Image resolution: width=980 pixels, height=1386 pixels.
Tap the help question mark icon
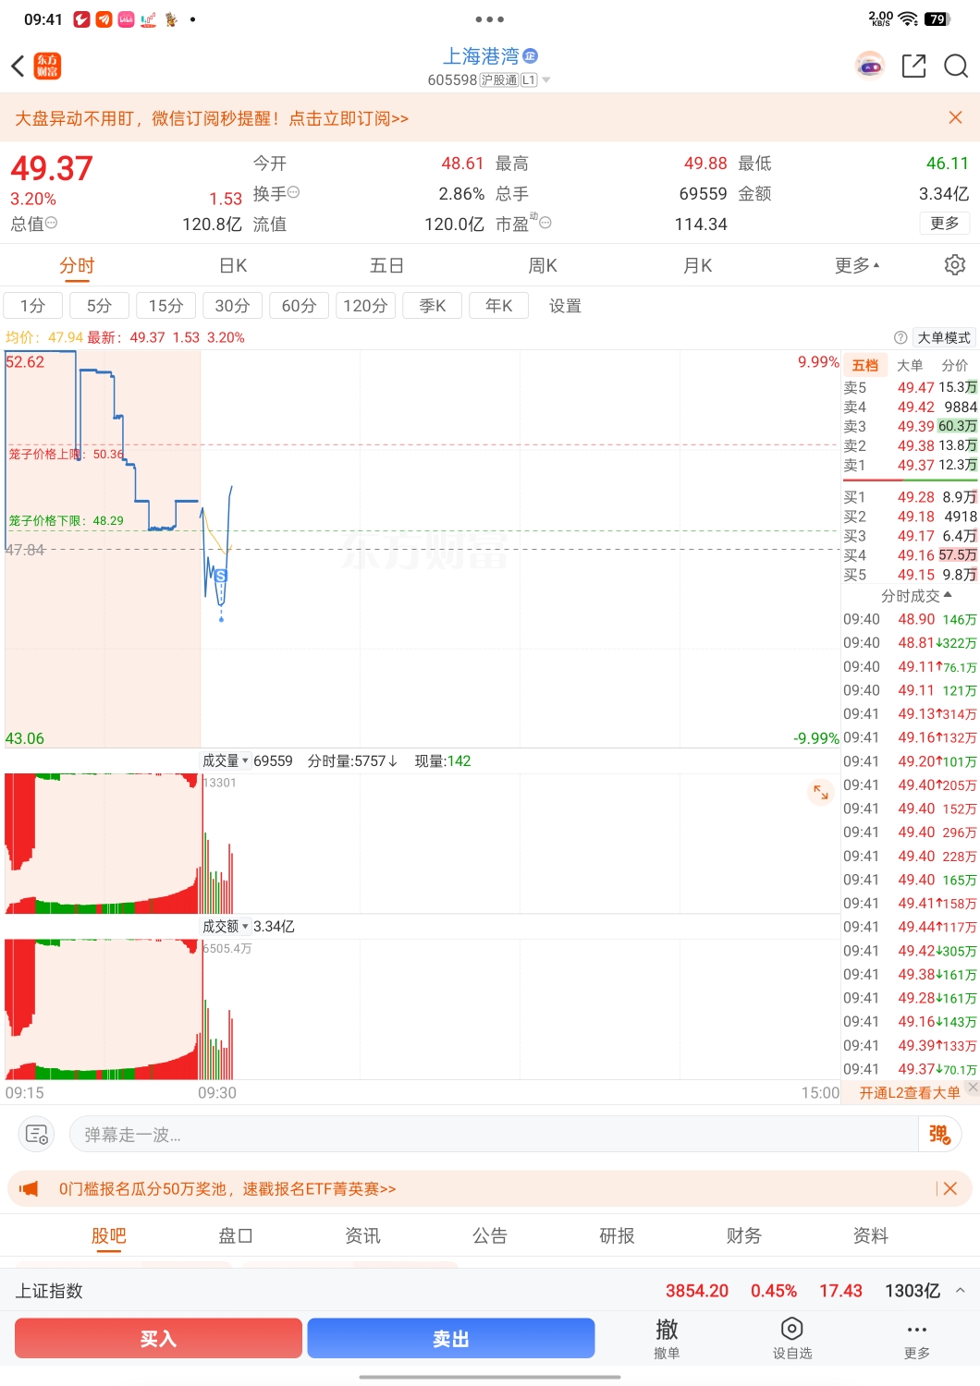(900, 337)
